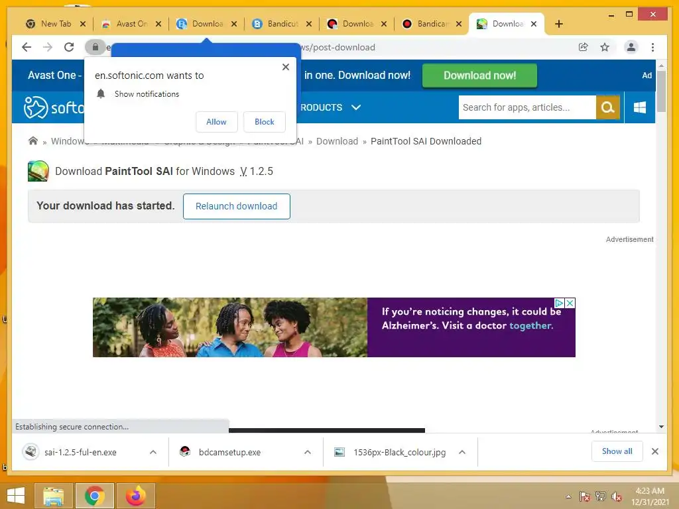
Task: Click the browser forward arrow
Action: tap(48, 47)
